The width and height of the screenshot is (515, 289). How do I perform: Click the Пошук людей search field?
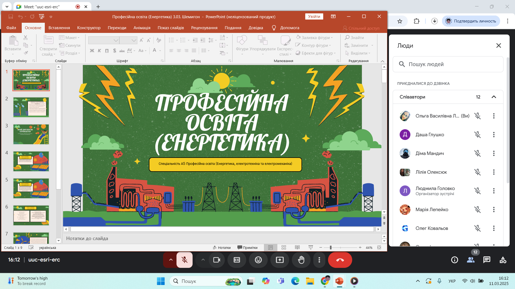[x=448, y=64]
